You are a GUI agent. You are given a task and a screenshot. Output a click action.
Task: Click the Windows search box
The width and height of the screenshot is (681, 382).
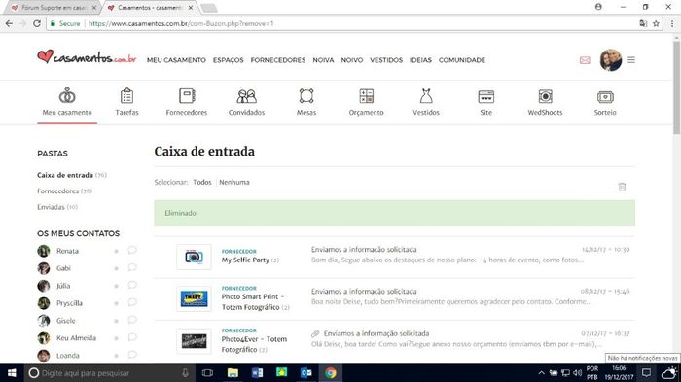point(109,373)
